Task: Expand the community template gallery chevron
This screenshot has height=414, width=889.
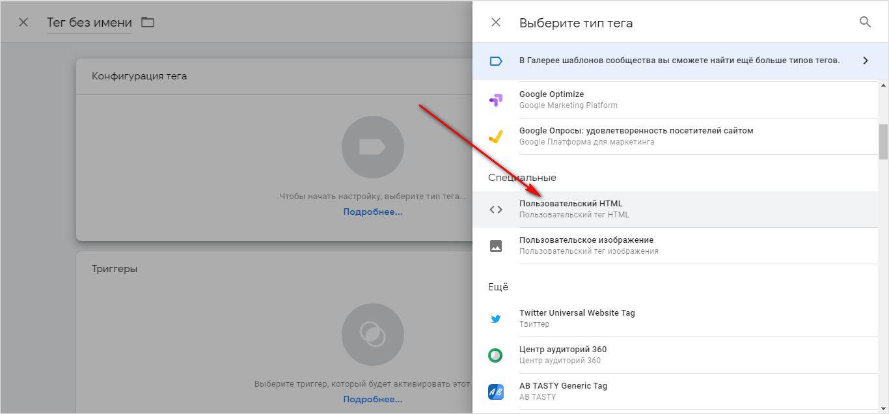Action: [865, 61]
